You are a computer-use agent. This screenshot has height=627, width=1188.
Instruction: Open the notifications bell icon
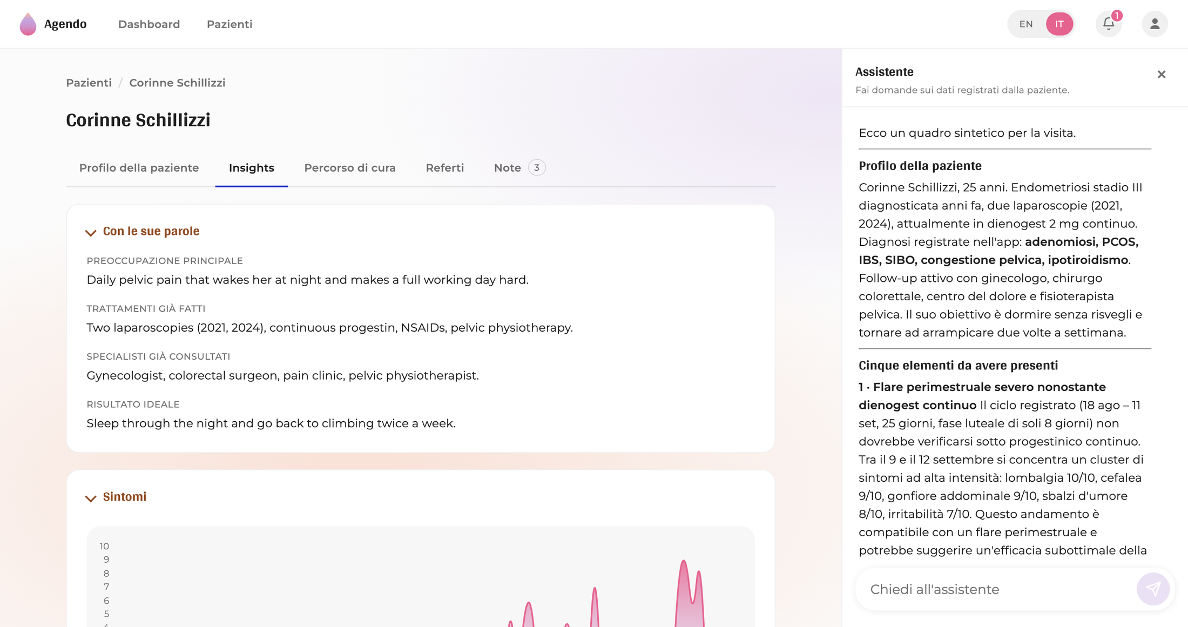pos(1109,24)
